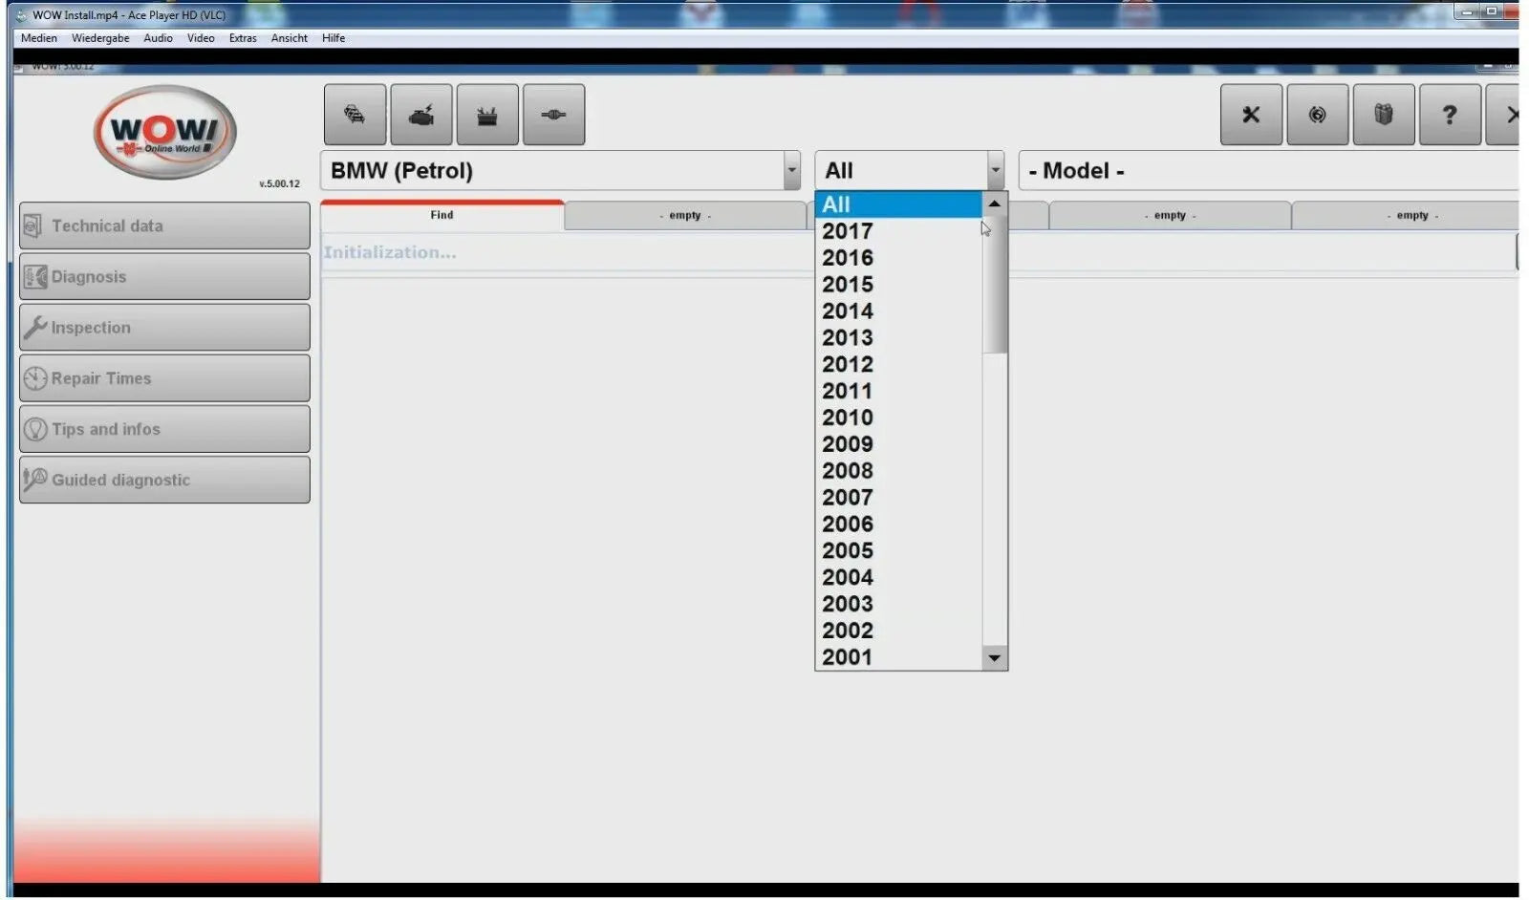Expand the BMW (Petrol) manufacturer dropdown
This screenshot has height=900, width=1529.
pos(790,170)
